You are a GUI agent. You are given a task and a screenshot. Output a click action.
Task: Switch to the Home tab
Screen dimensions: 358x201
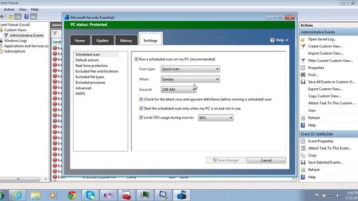pos(80,40)
